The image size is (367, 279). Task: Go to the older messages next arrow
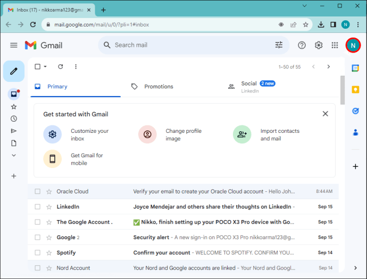tap(328, 66)
